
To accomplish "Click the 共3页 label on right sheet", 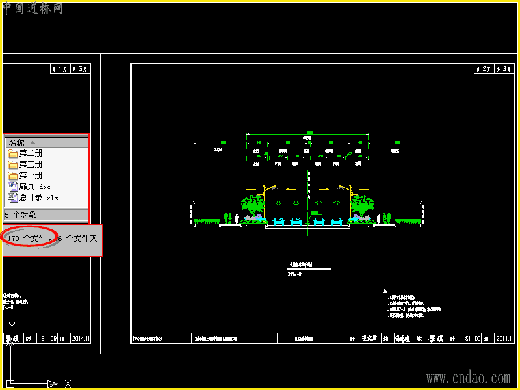I will click(504, 69).
